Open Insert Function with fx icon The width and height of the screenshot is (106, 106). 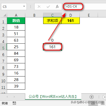57,7
